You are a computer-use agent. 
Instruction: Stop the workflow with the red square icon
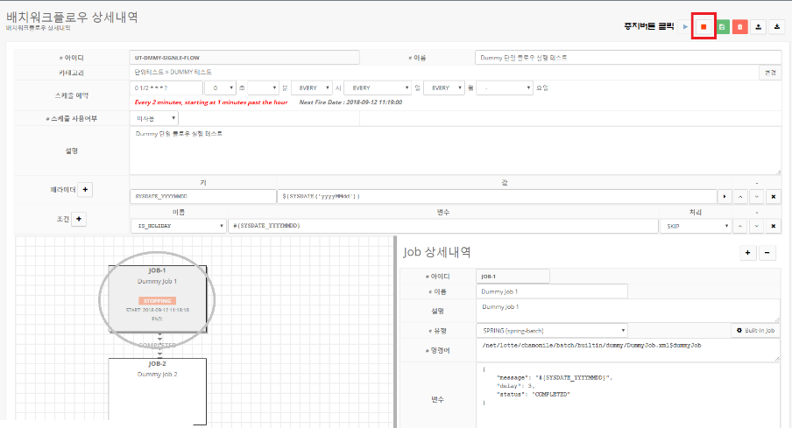tap(704, 27)
